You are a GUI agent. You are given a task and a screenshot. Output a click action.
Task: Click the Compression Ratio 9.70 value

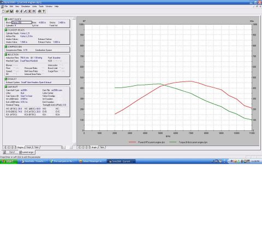coord(25,50)
